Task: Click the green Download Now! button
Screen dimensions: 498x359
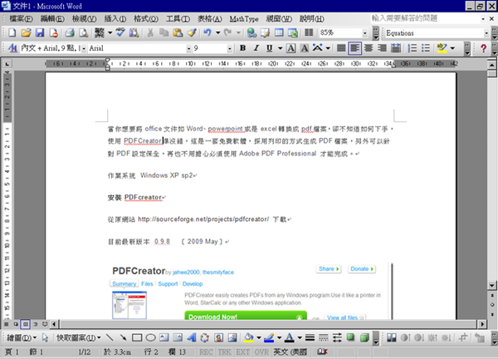Action: click(x=246, y=316)
